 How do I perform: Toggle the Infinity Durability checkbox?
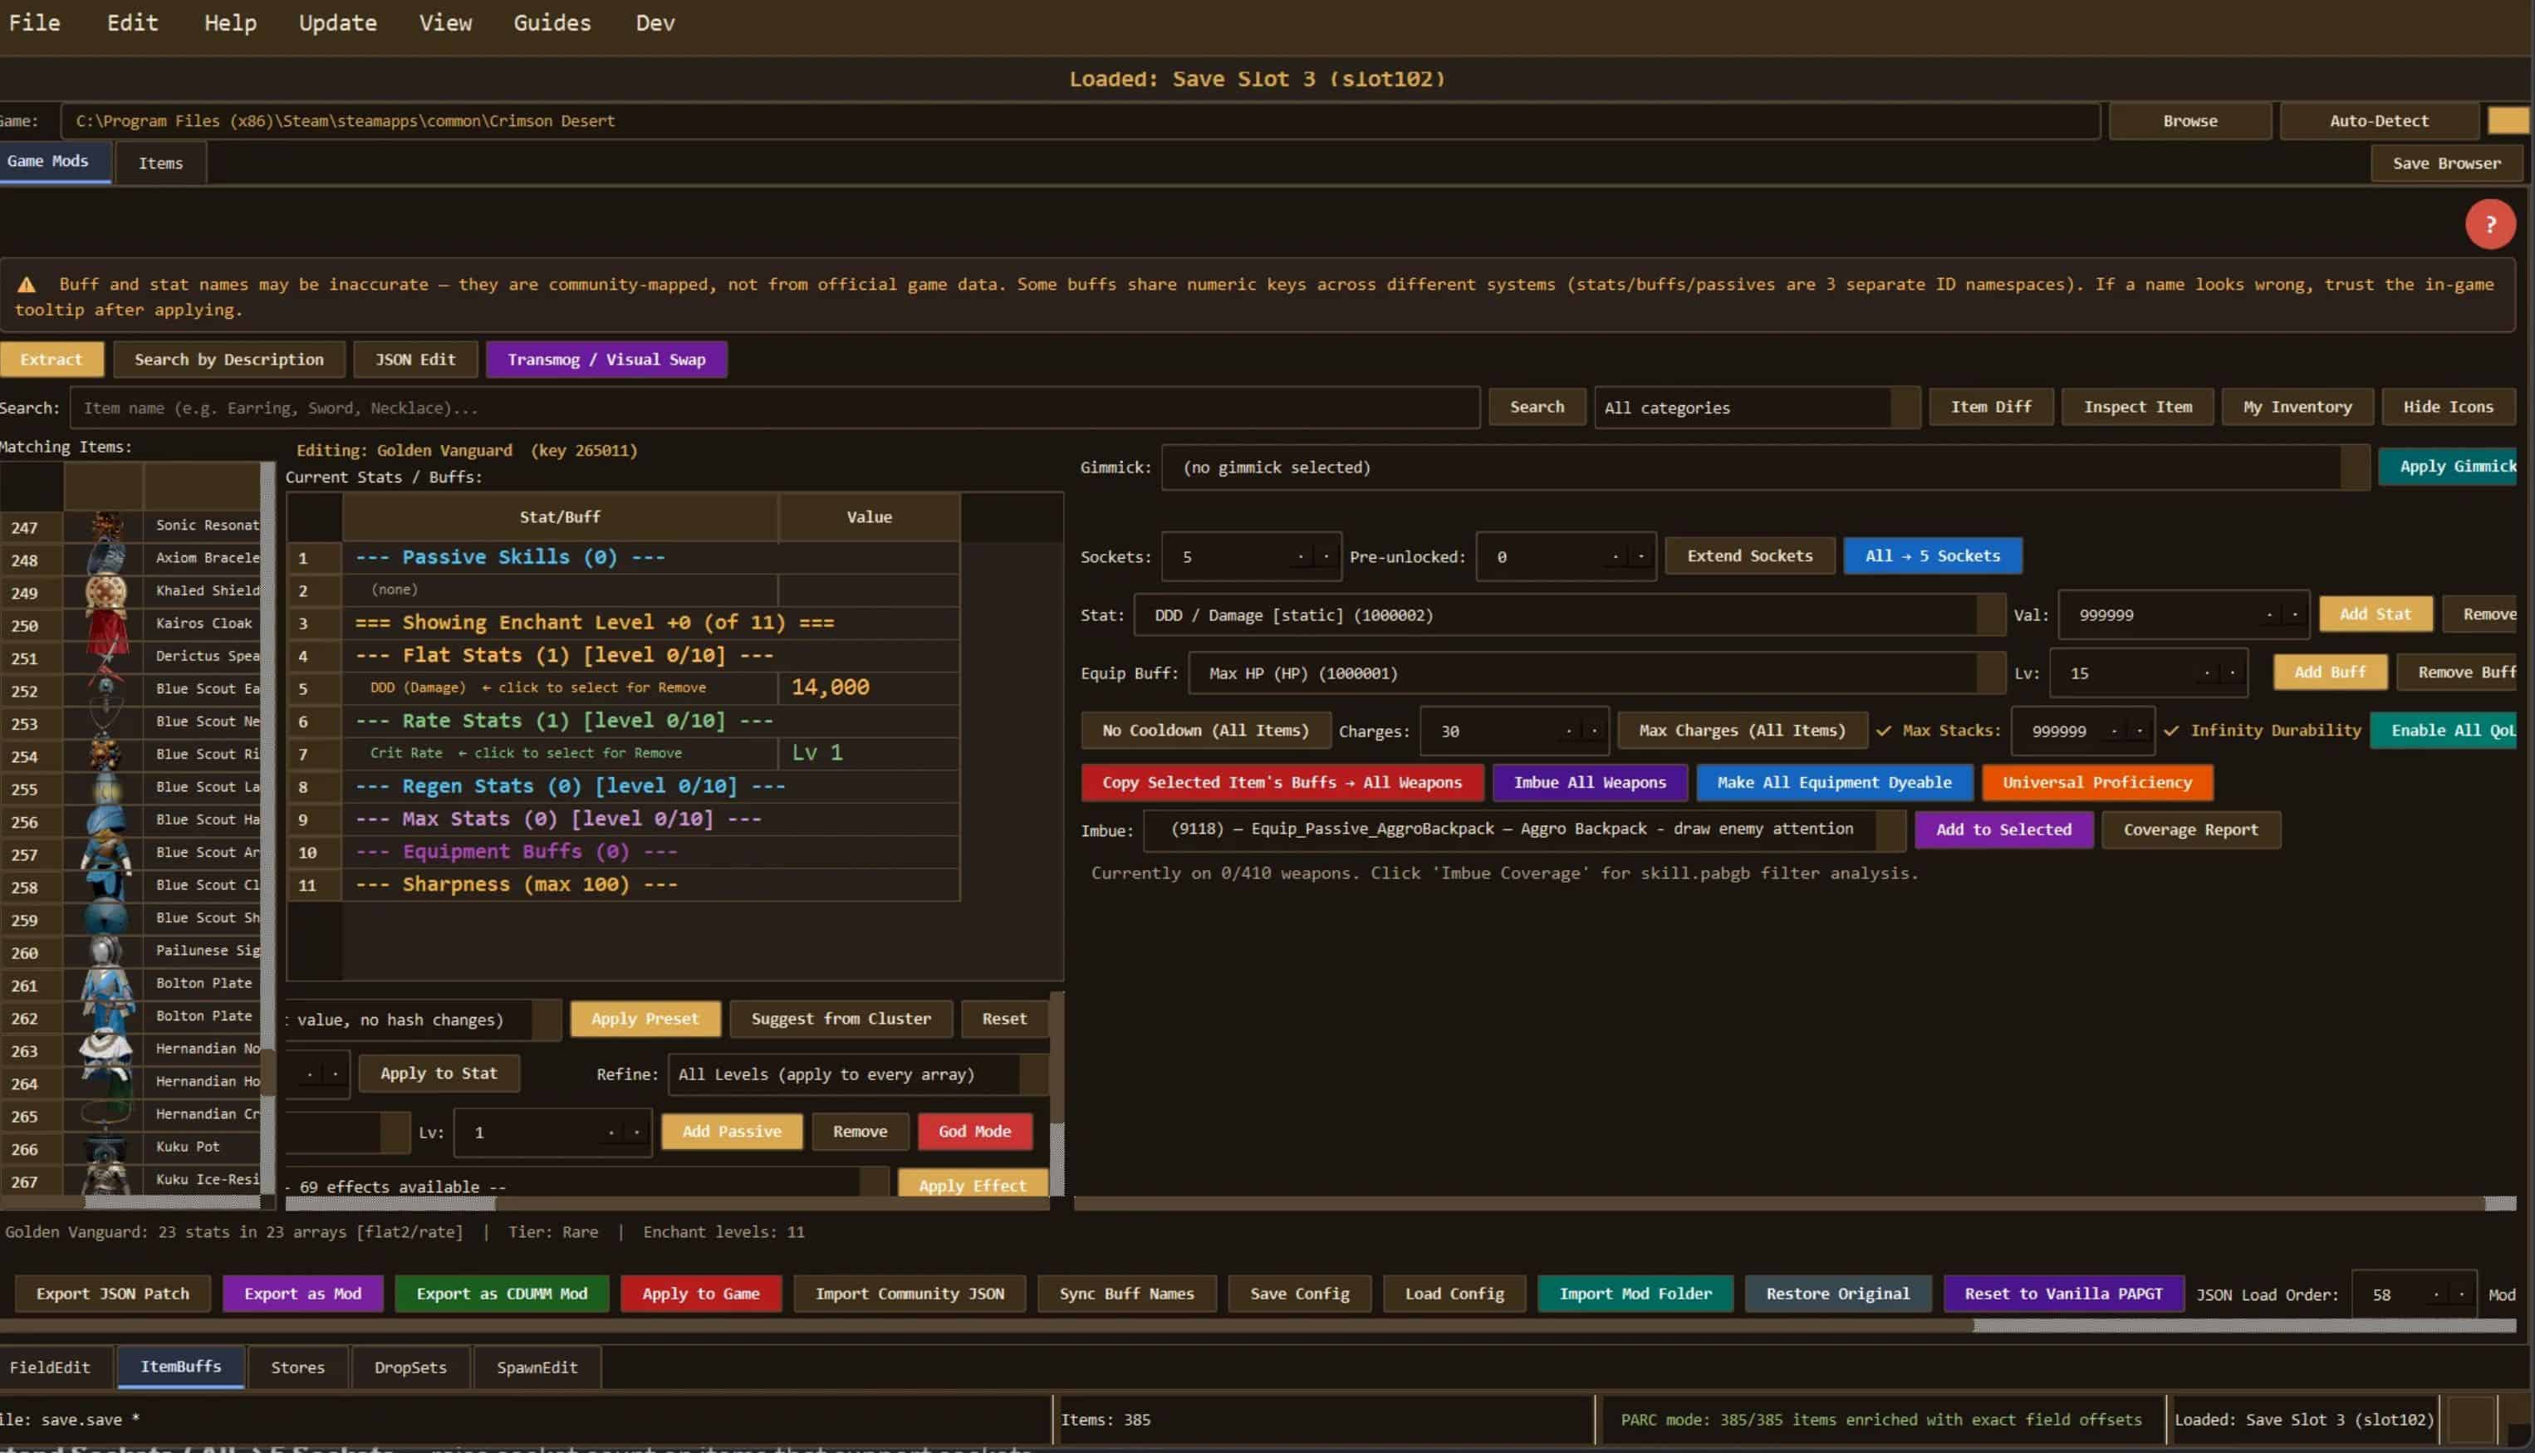[x=2170, y=731]
